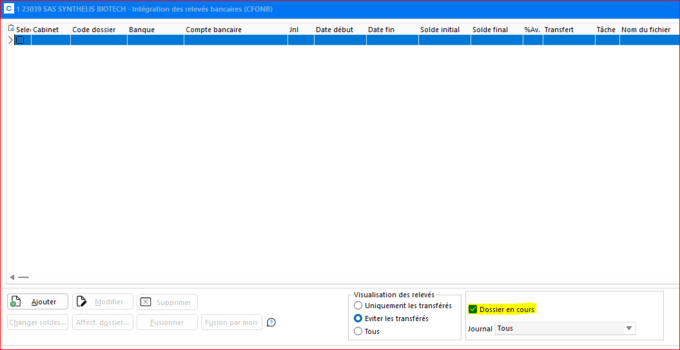This screenshot has width=680, height=350.
Task: Click the Nom du fichier column header
Action: (x=646, y=30)
